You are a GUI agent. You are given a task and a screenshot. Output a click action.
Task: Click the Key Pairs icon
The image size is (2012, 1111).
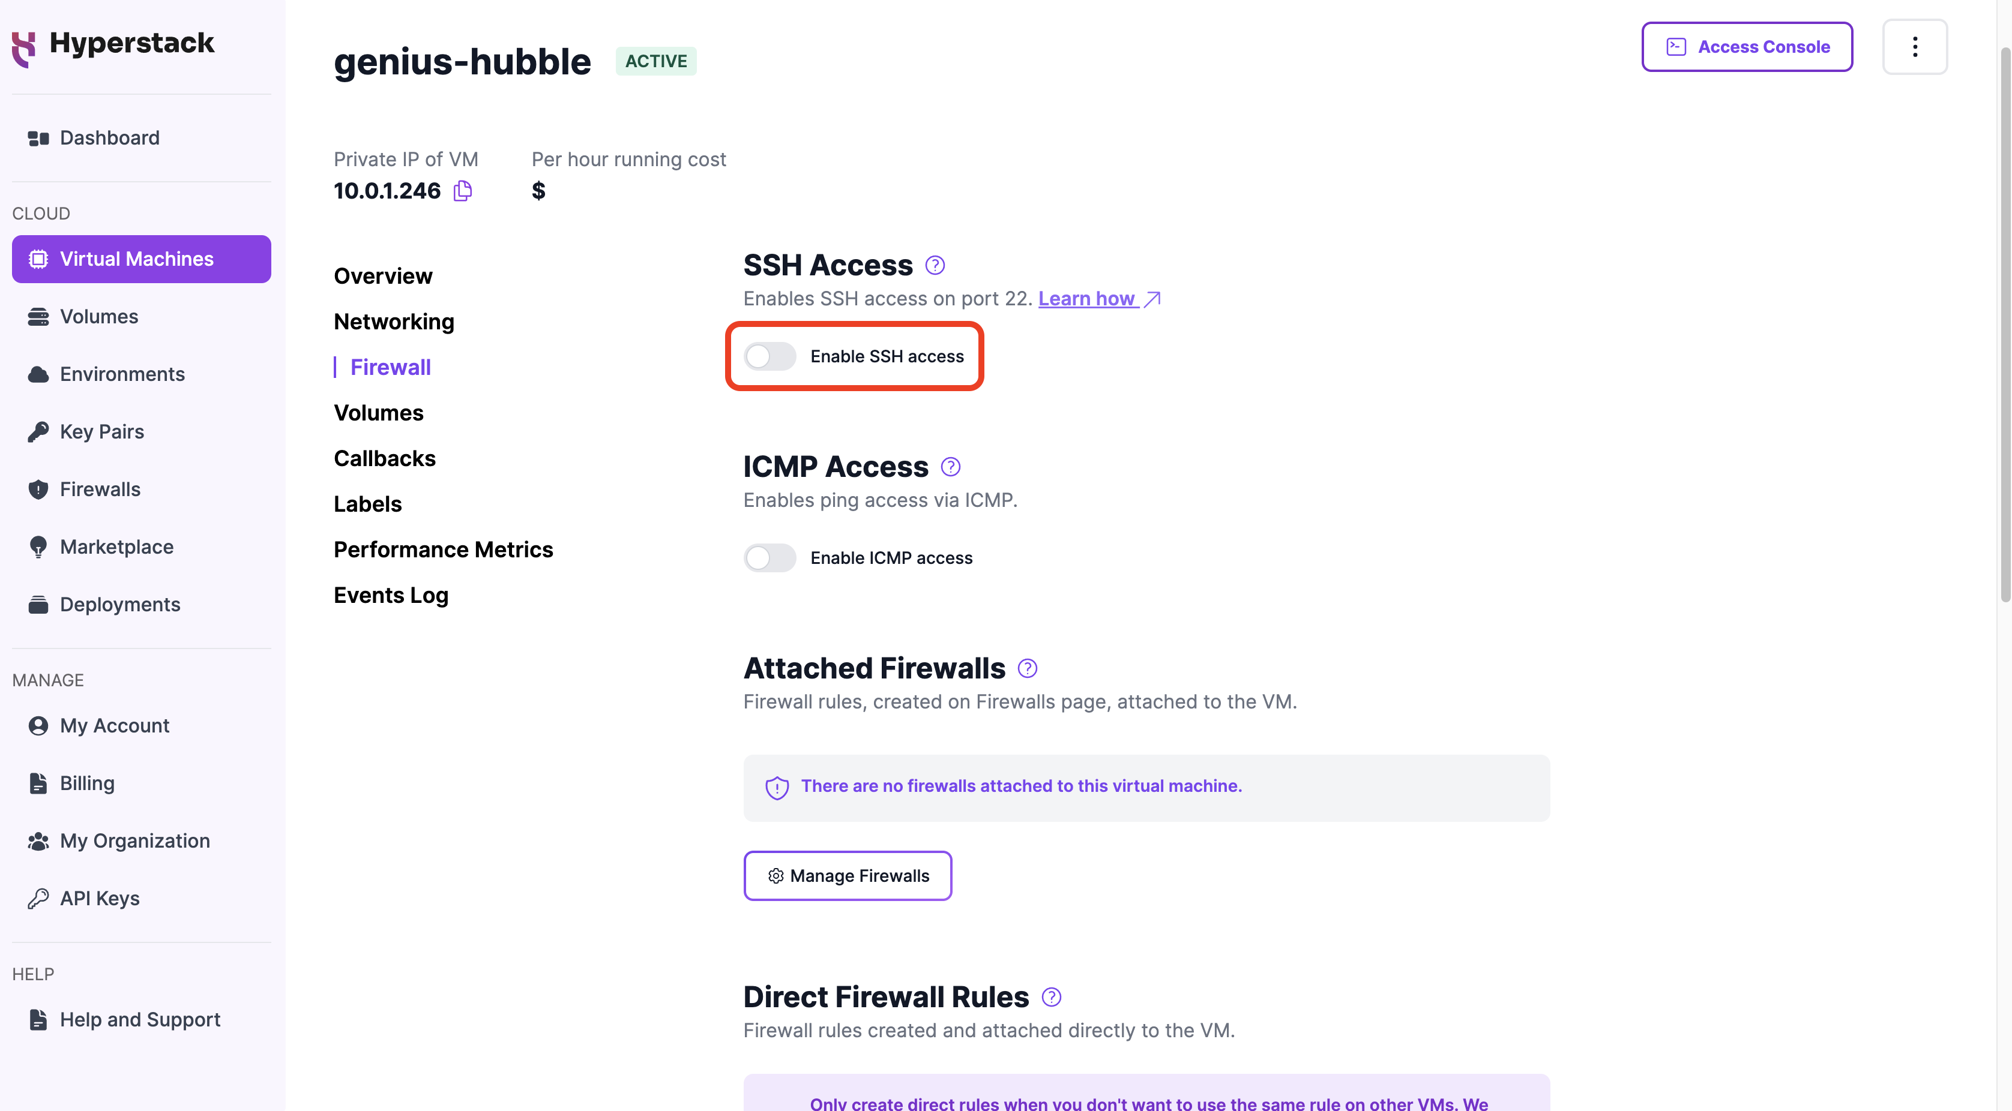(38, 430)
